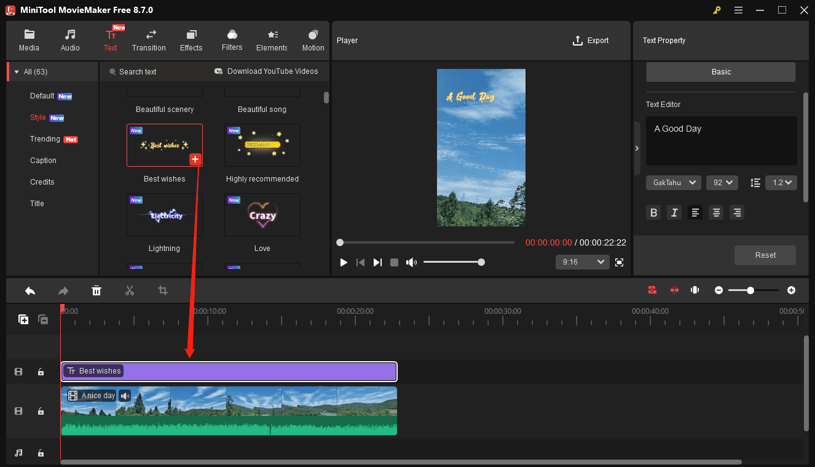Image resolution: width=815 pixels, height=467 pixels.
Task: Add Best wishes text with plus icon
Action: (195, 159)
